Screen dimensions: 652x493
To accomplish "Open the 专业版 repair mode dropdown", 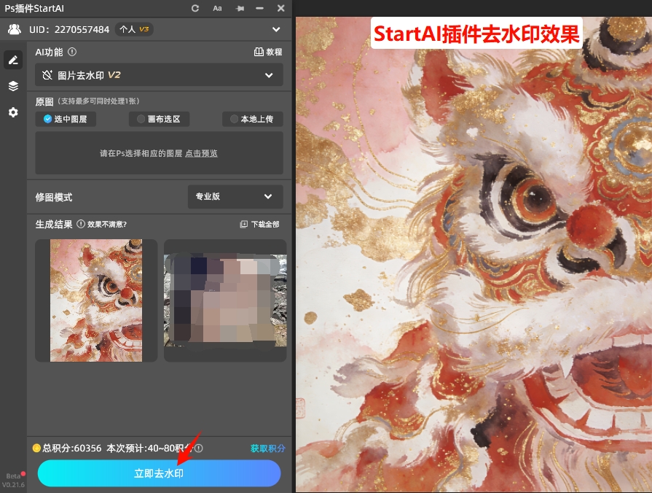I will click(x=235, y=196).
